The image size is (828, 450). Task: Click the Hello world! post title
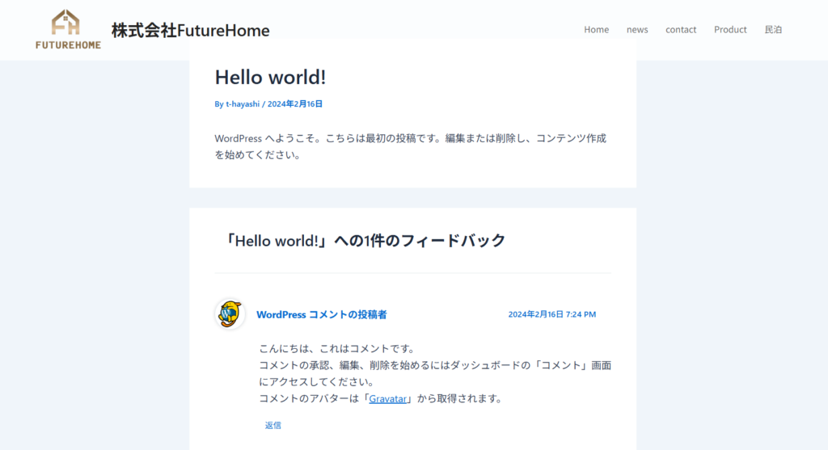tap(270, 78)
